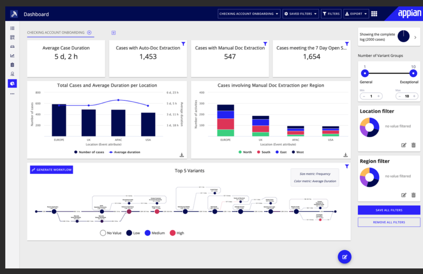This screenshot has height=274, width=423.
Task: Click the clipboard icon in the left sidebar
Action: coord(12,65)
